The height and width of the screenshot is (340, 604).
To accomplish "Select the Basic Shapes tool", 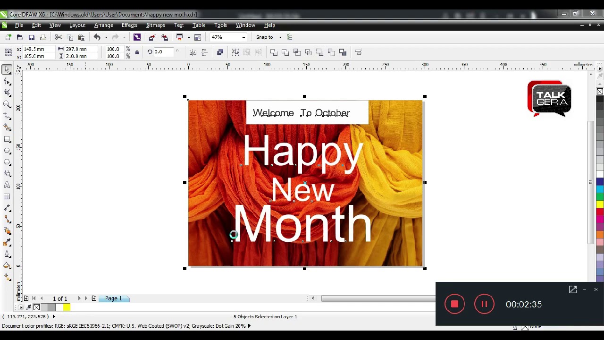I will coord(7,174).
